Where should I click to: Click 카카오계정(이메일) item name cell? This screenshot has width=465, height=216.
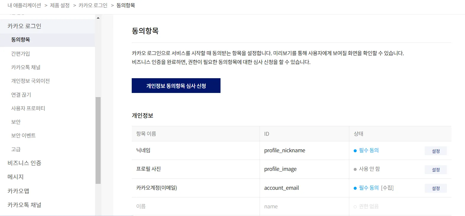pyautogui.click(x=196, y=188)
